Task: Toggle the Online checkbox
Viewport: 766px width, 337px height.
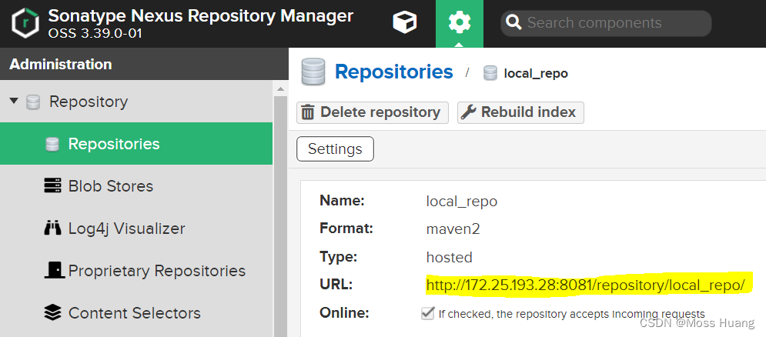Action: click(x=427, y=313)
